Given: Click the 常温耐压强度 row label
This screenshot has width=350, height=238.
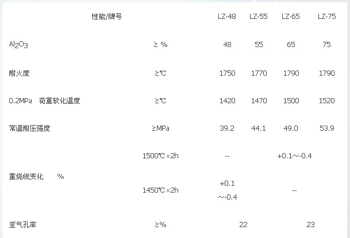Looking at the screenshot, I should coord(29,128).
